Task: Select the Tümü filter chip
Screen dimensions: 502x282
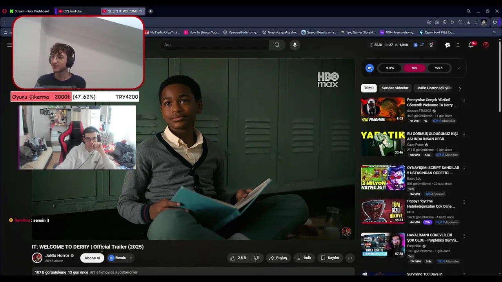Action: click(369, 88)
